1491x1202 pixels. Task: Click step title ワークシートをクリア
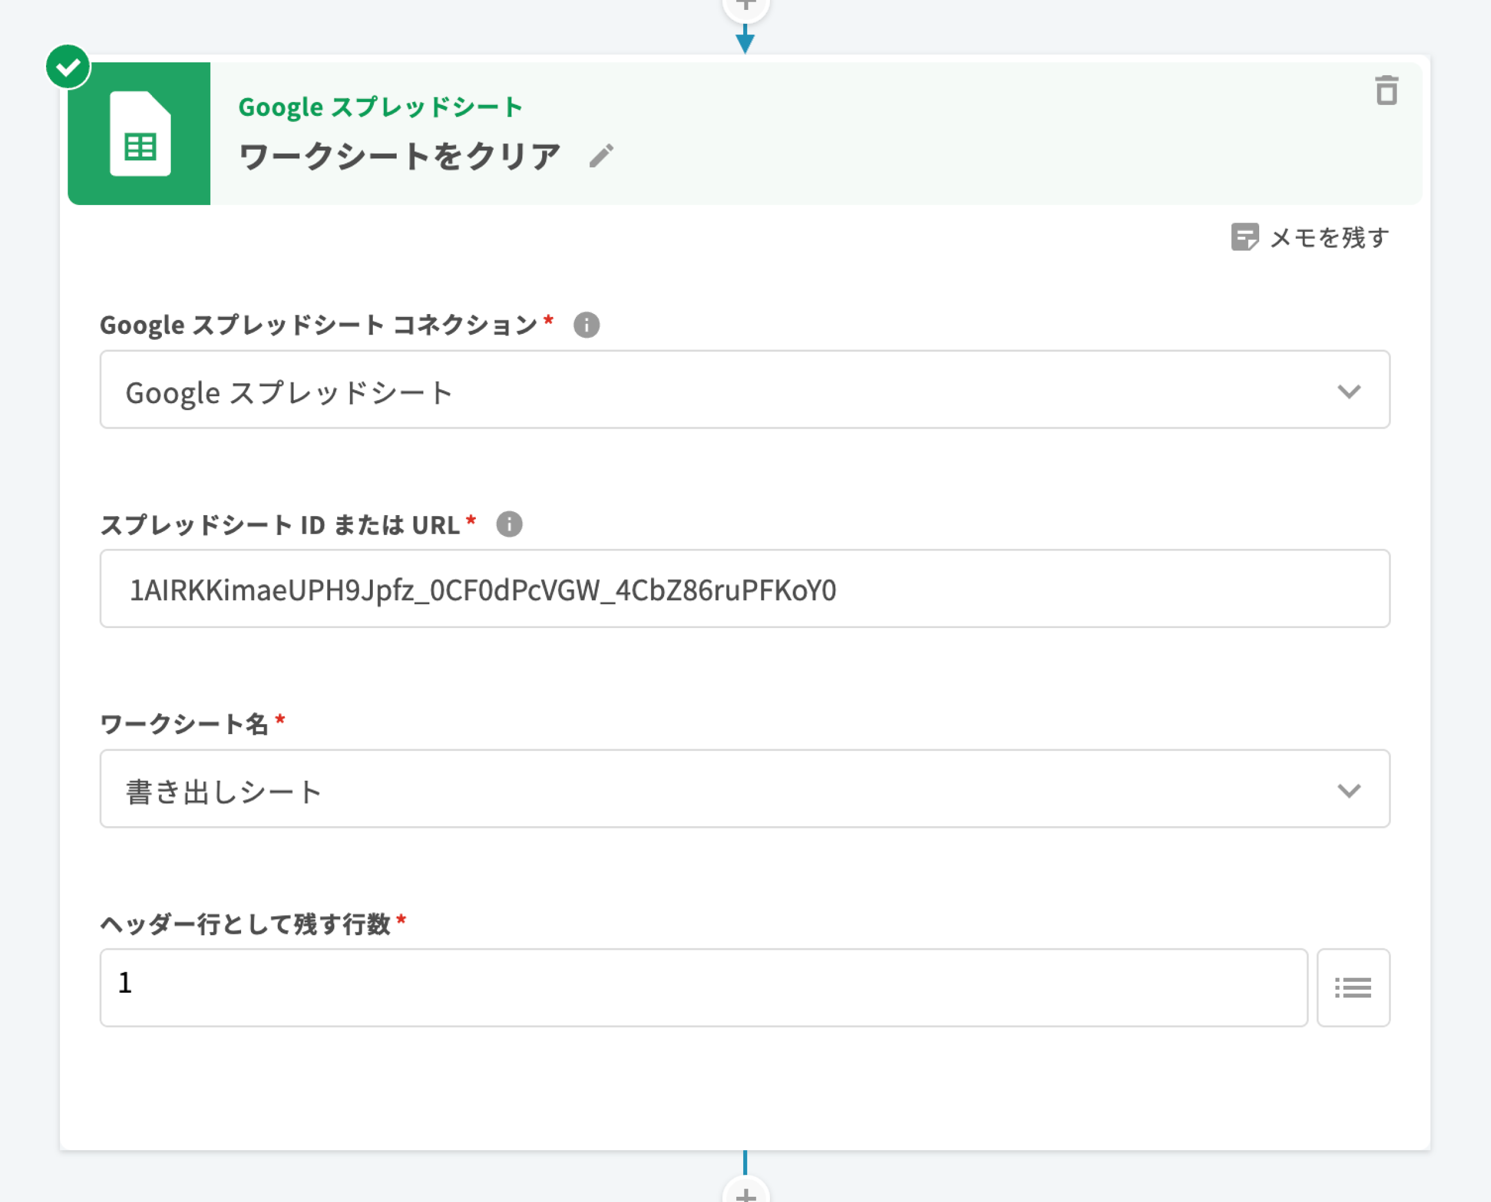click(400, 156)
